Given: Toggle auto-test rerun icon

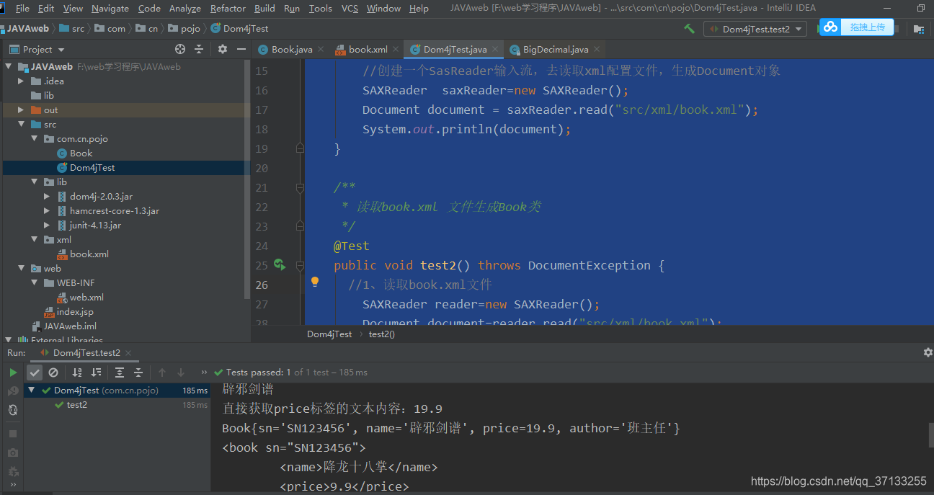Looking at the screenshot, I should click(13, 410).
